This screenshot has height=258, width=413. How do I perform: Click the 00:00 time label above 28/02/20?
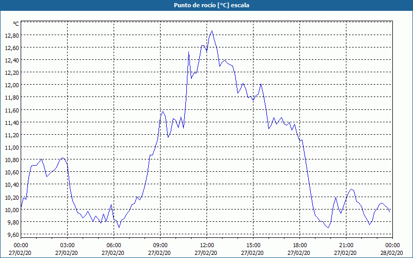[x=392, y=246]
